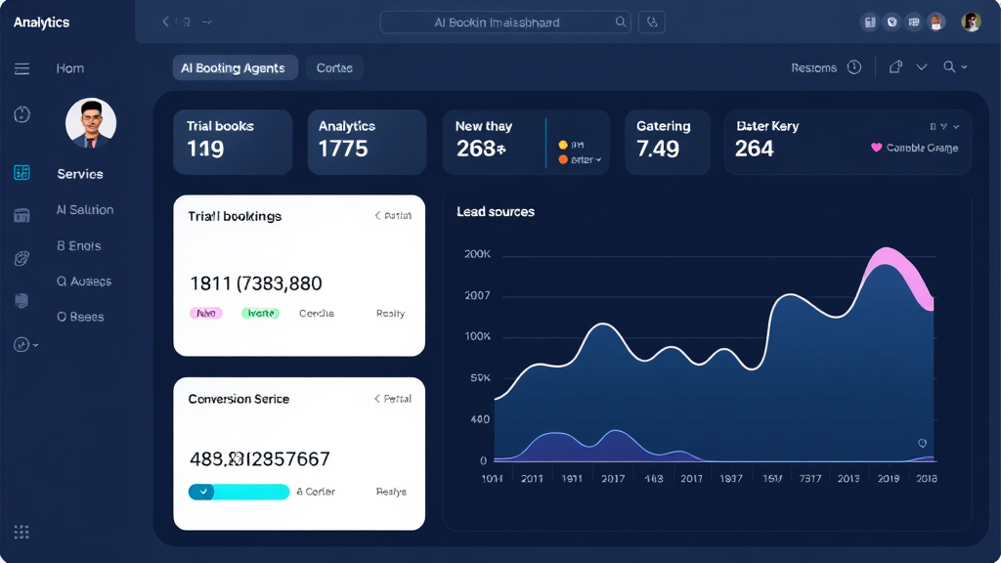The image size is (1001, 563).
Task: Switch to the AI Booting Agents tab
Action: tap(235, 67)
